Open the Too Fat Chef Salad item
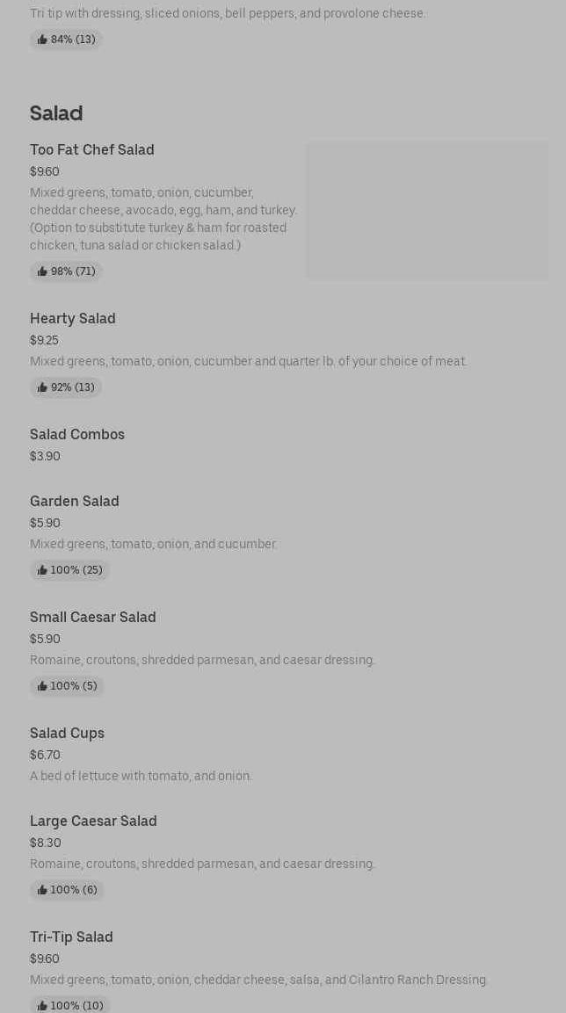The width and height of the screenshot is (566, 1013). tap(92, 150)
